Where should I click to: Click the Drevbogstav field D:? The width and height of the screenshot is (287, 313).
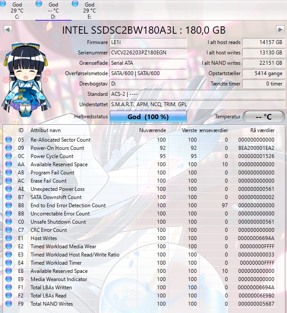(148, 84)
